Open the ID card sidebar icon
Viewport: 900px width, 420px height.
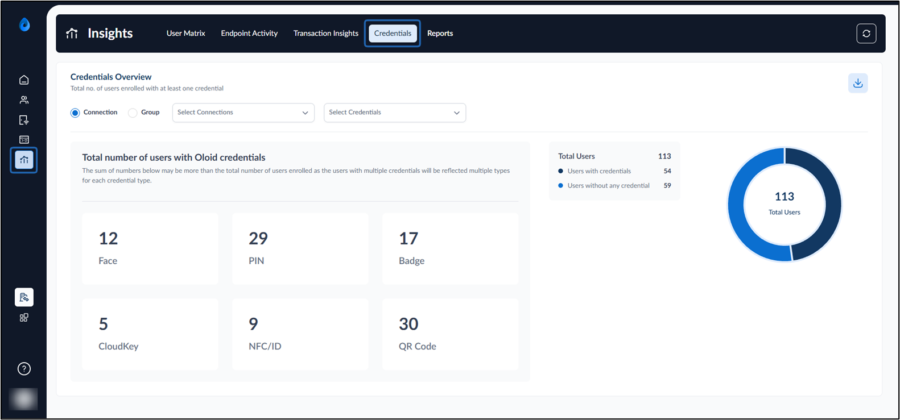point(24,140)
